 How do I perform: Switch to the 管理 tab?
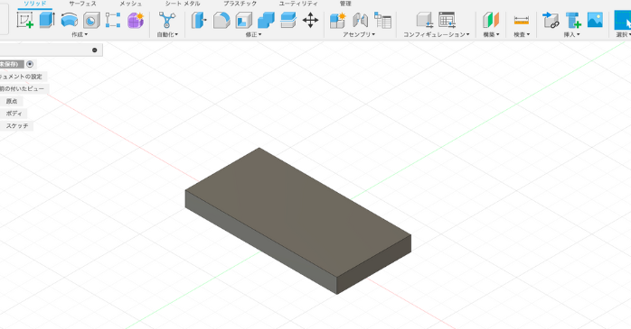(345, 4)
